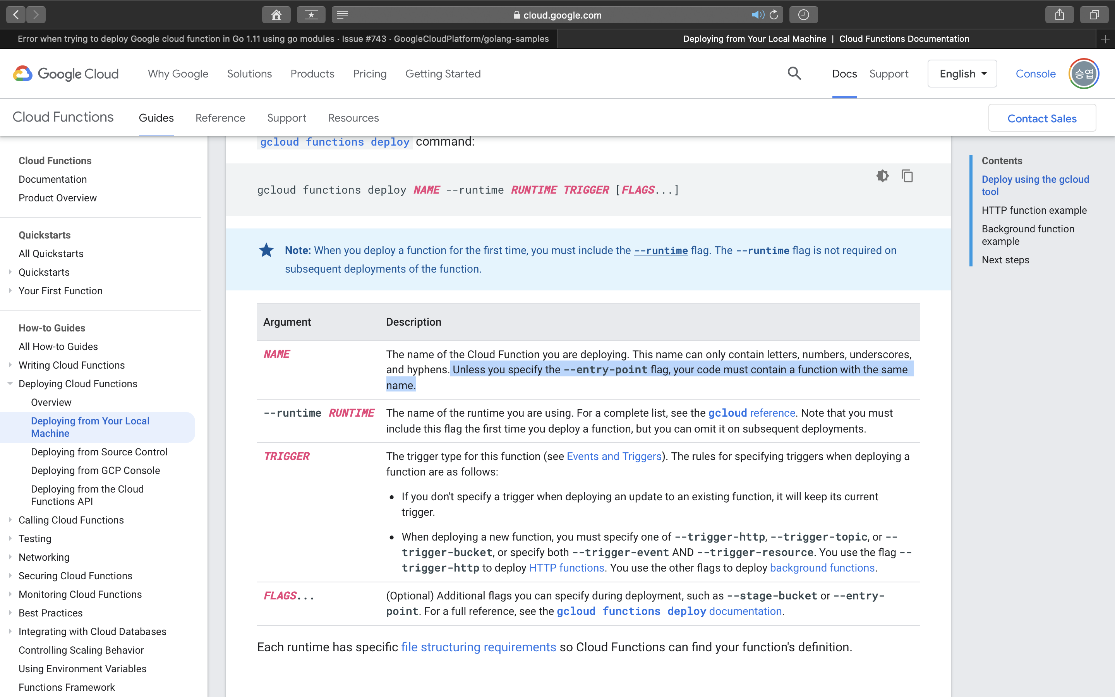Expand Calling Cloud Functions section

(10, 520)
